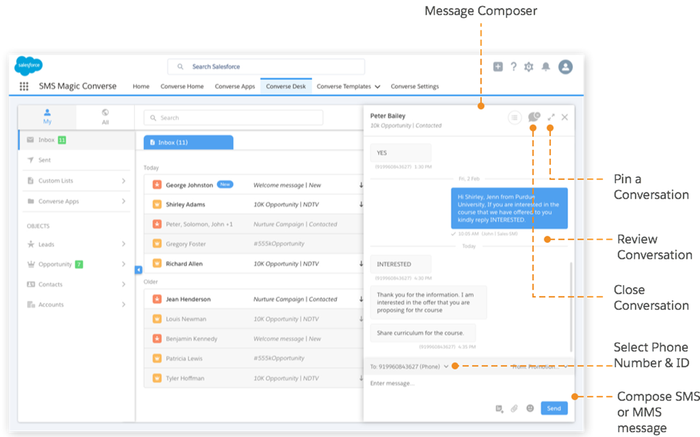Viewport: 700px width, 437px height.
Task: Click the Salesforce cloud logo
Action: [x=28, y=66]
